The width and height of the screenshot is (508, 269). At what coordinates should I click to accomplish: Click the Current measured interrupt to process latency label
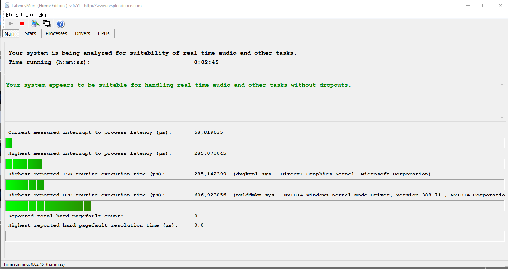(90, 132)
